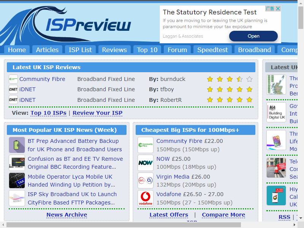Click iDNET logo beside tfboy's review
The height and width of the screenshot is (228, 304).
click(x=13, y=89)
